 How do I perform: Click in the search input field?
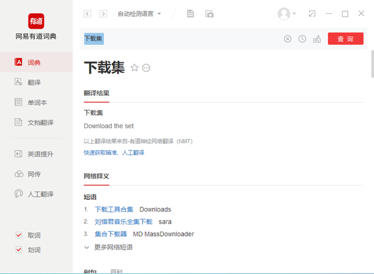click(x=181, y=39)
